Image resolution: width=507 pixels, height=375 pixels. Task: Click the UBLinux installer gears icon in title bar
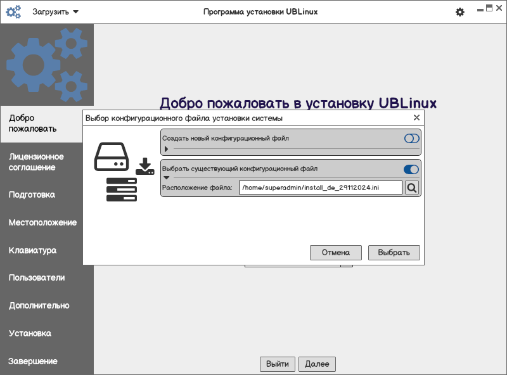(x=13, y=12)
